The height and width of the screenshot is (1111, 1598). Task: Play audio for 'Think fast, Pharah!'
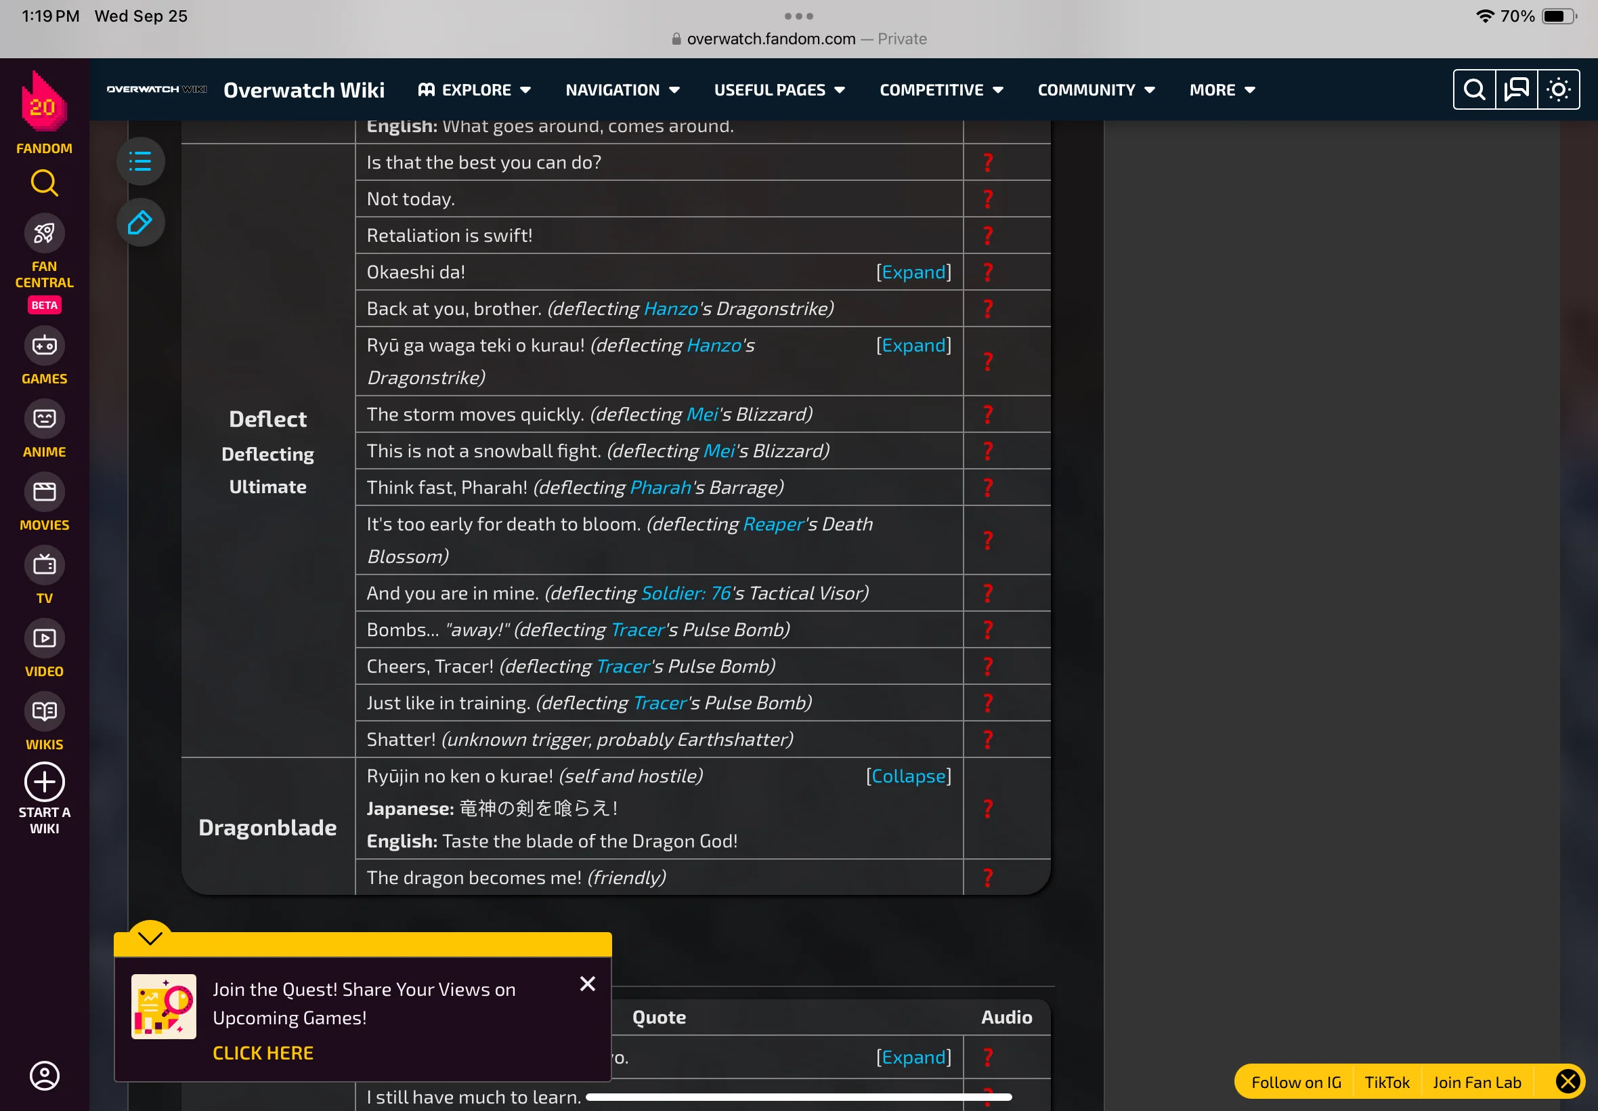pos(988,487)
